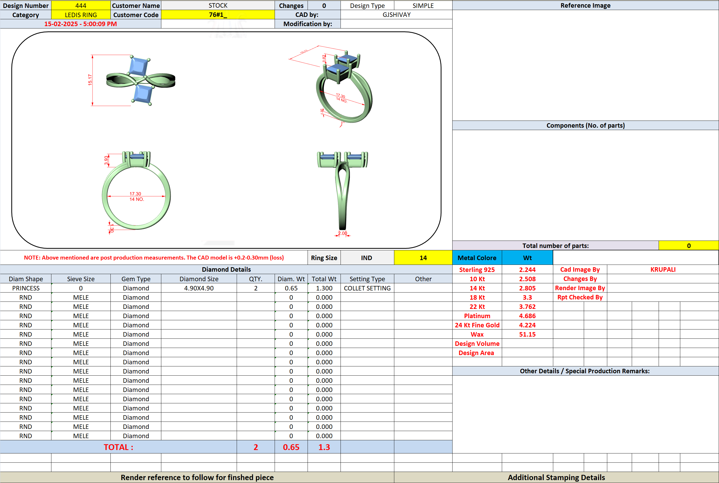Click the front-view ring render showing 17.30
Screen dimensions: 719x483
click(x=136, y=193)
